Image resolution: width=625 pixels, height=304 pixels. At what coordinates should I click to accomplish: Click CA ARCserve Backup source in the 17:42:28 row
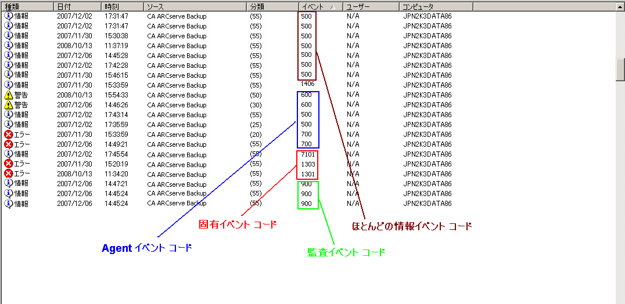pyautogui.click(x=177, y=66)
